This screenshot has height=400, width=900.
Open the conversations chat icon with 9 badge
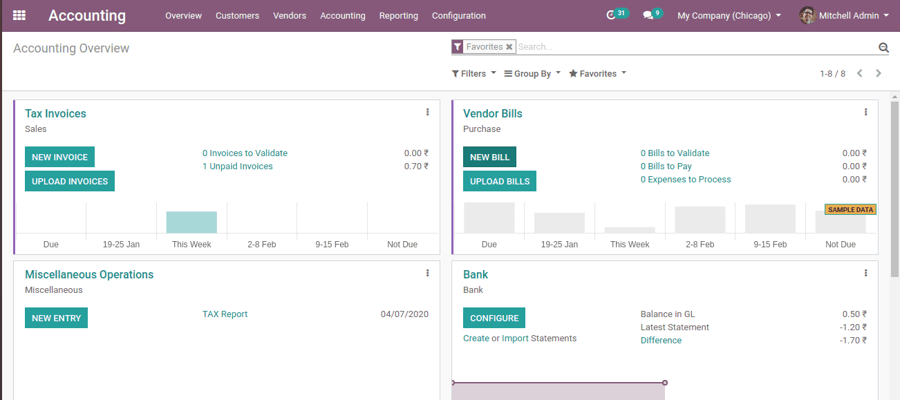(x=648, y=15)
